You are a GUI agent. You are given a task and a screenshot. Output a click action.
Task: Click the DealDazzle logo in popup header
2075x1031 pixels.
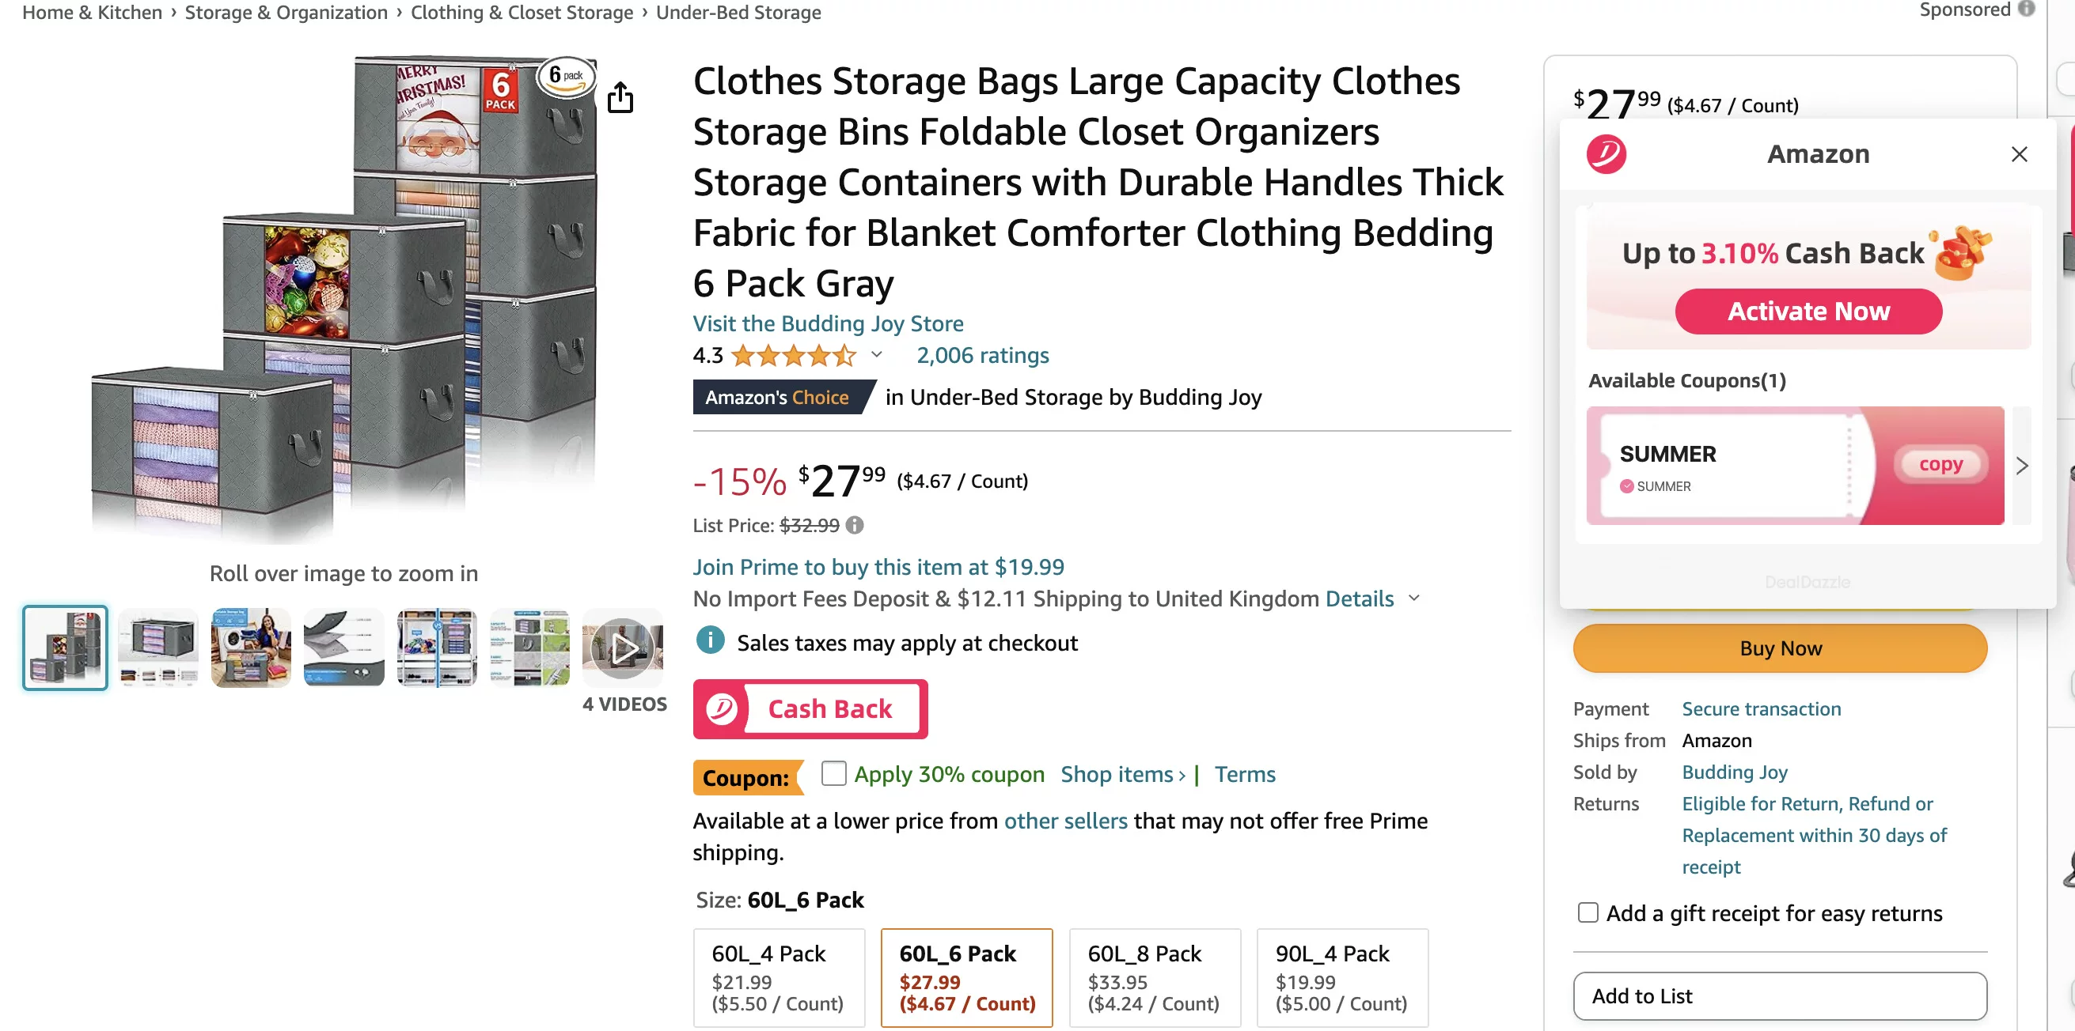pos(1606,153)
